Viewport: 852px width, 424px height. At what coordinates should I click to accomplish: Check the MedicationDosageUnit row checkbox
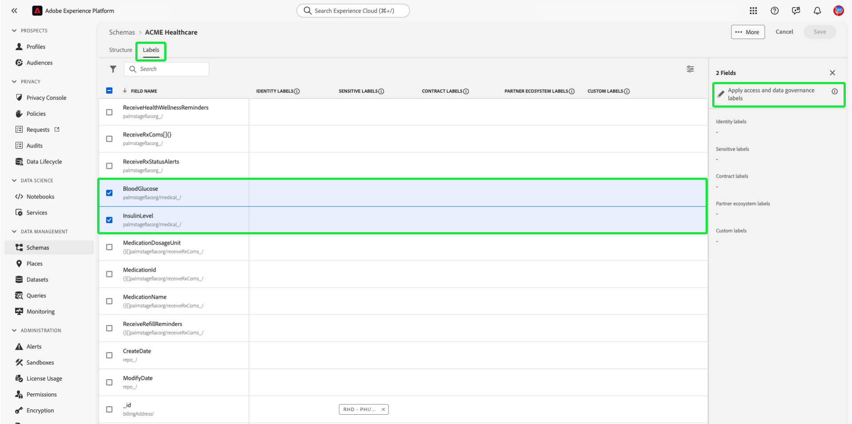click(x=109, y=247)
